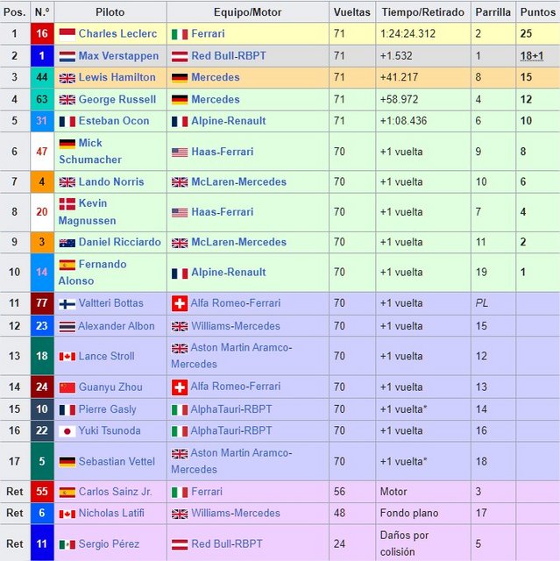Click the French flag beside Esteban Ocon
The width and height of the screenshot is (560, 561).
click(67, 122)
